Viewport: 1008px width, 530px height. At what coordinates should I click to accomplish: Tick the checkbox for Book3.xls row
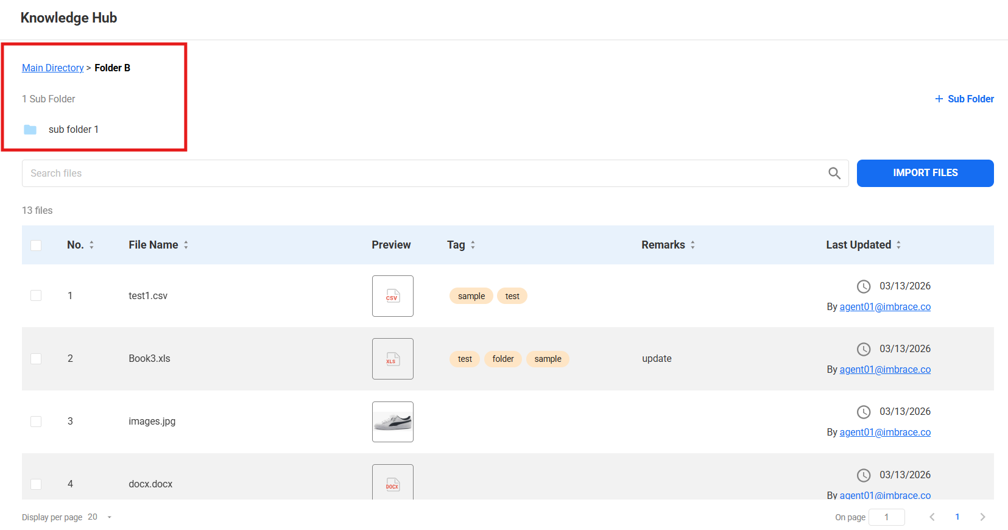tap(36, 359)
